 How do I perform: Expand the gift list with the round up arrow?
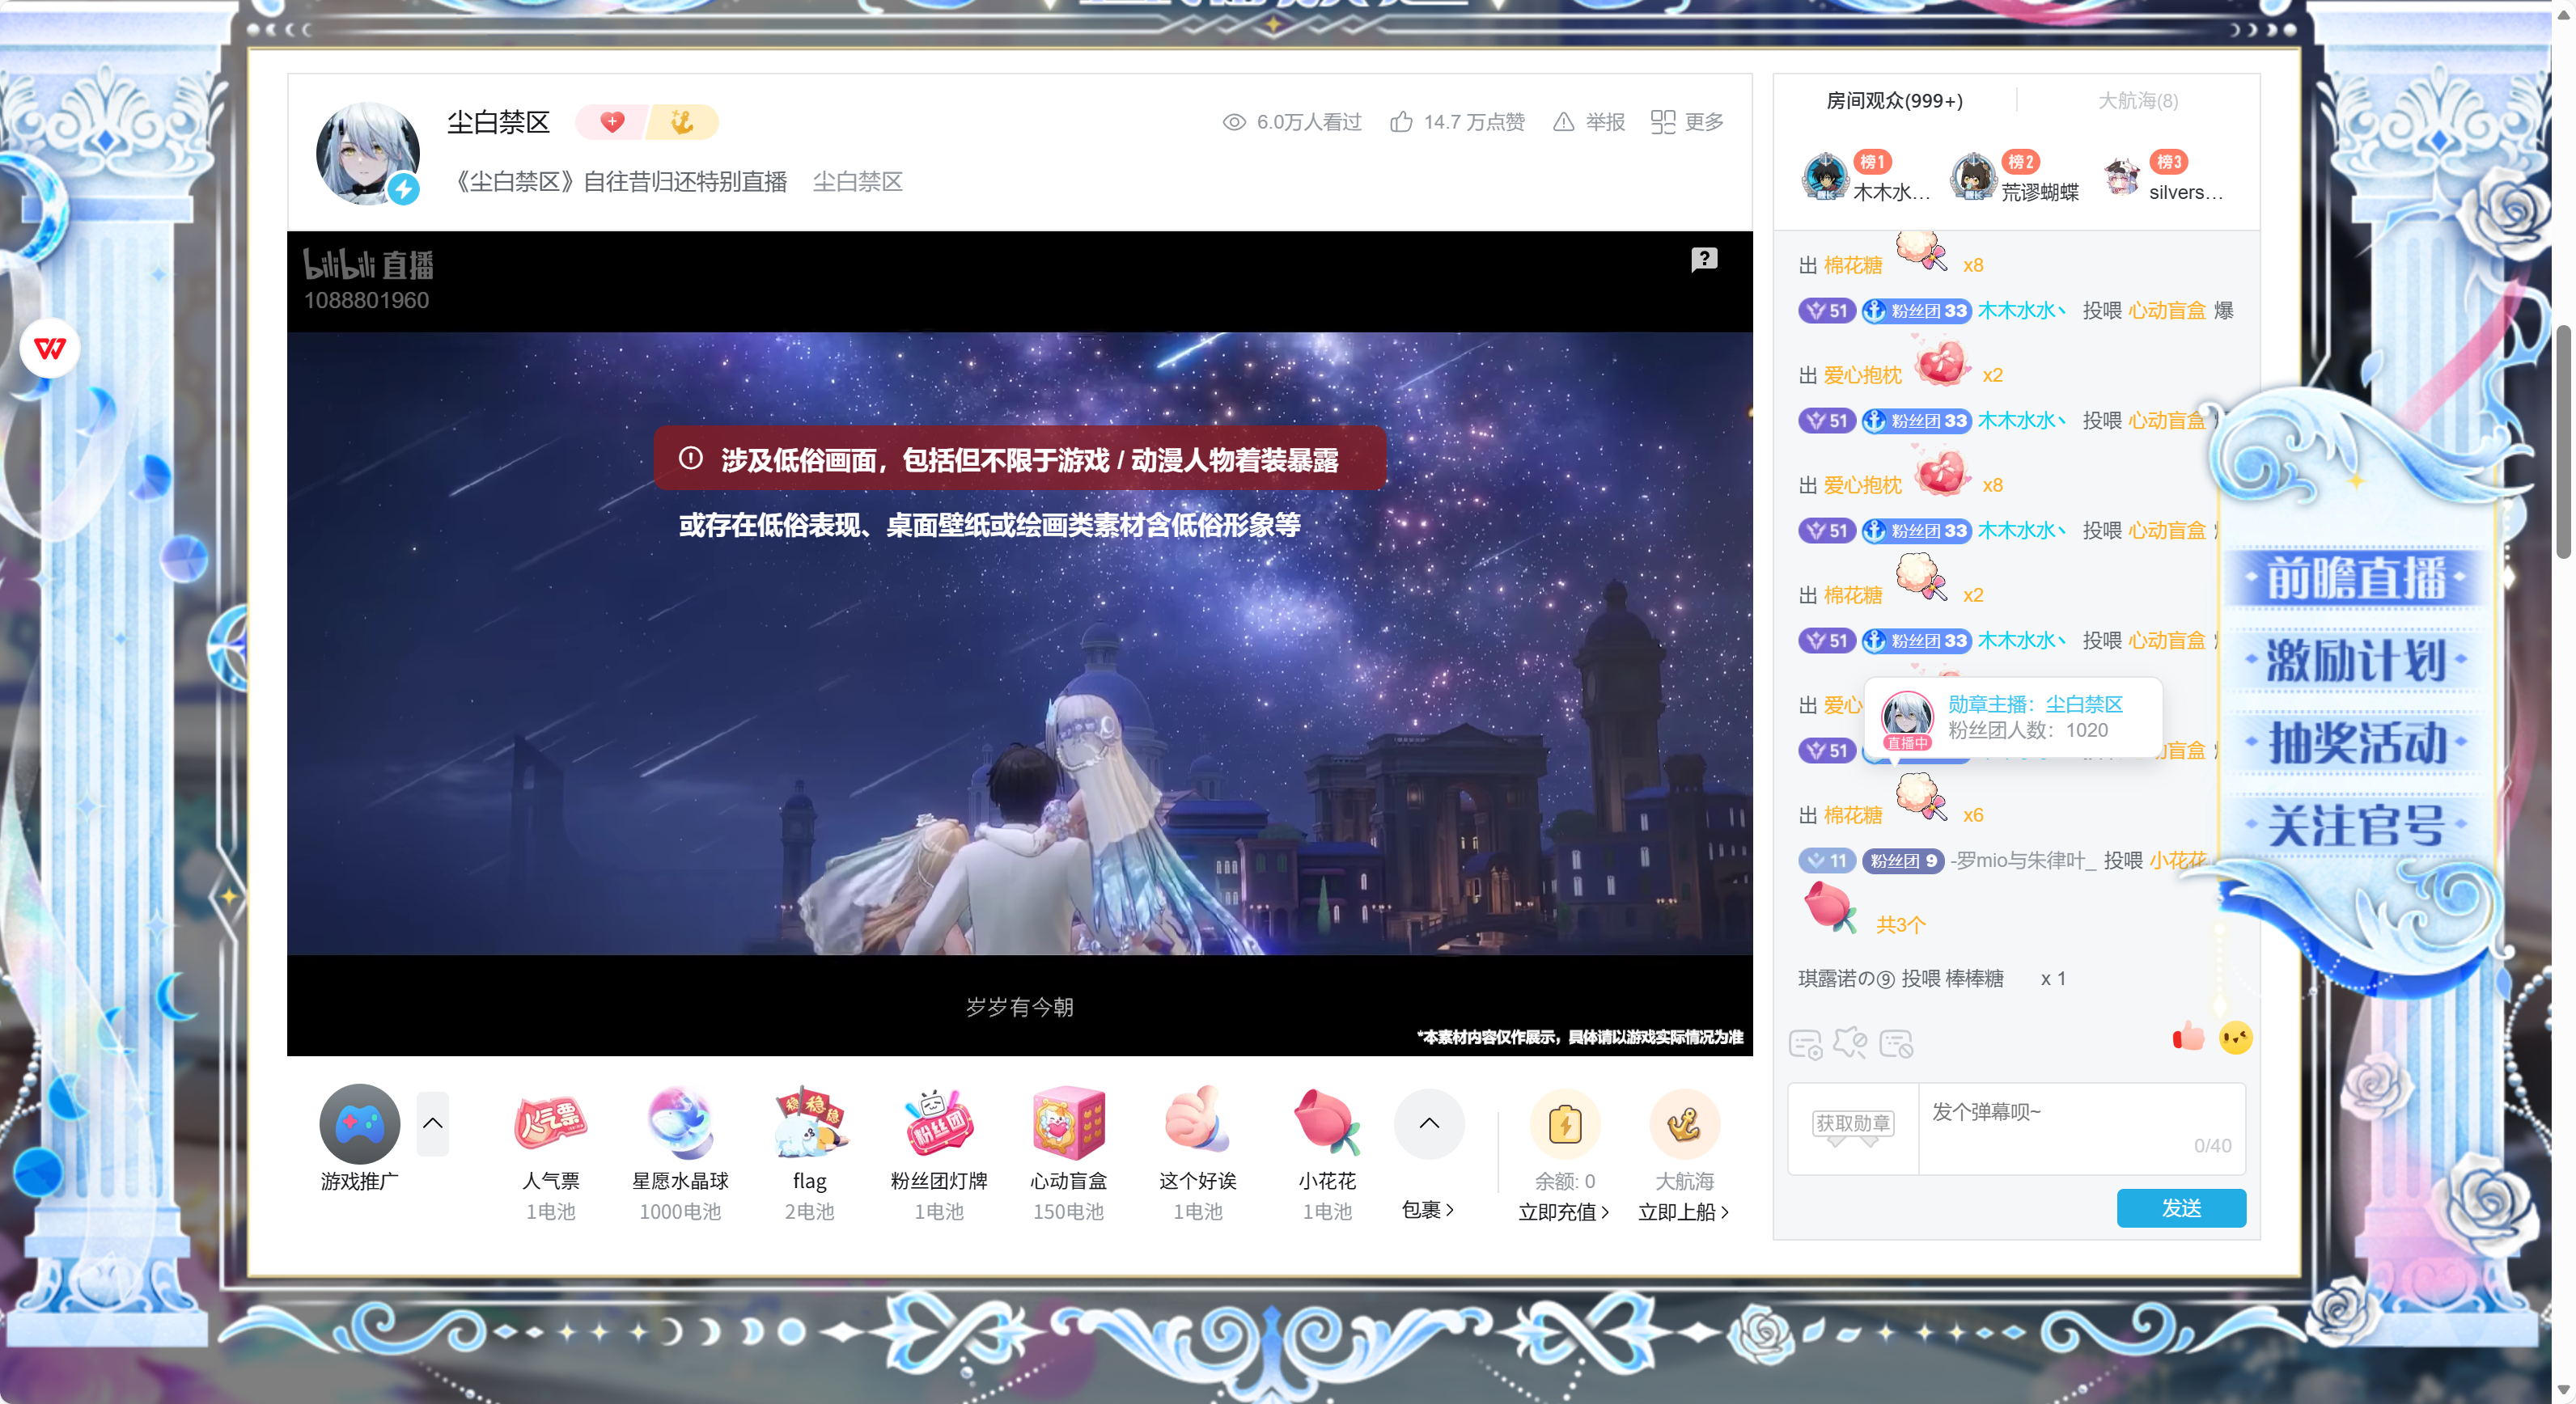[1429, 1123]
